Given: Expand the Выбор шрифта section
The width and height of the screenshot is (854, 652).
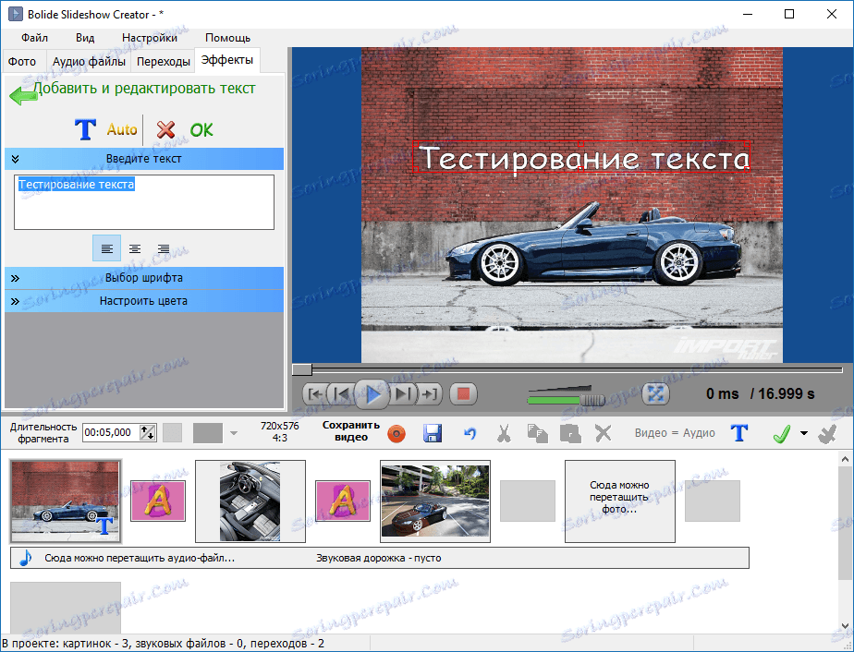Looking at the screenshot, I should 143,277.
